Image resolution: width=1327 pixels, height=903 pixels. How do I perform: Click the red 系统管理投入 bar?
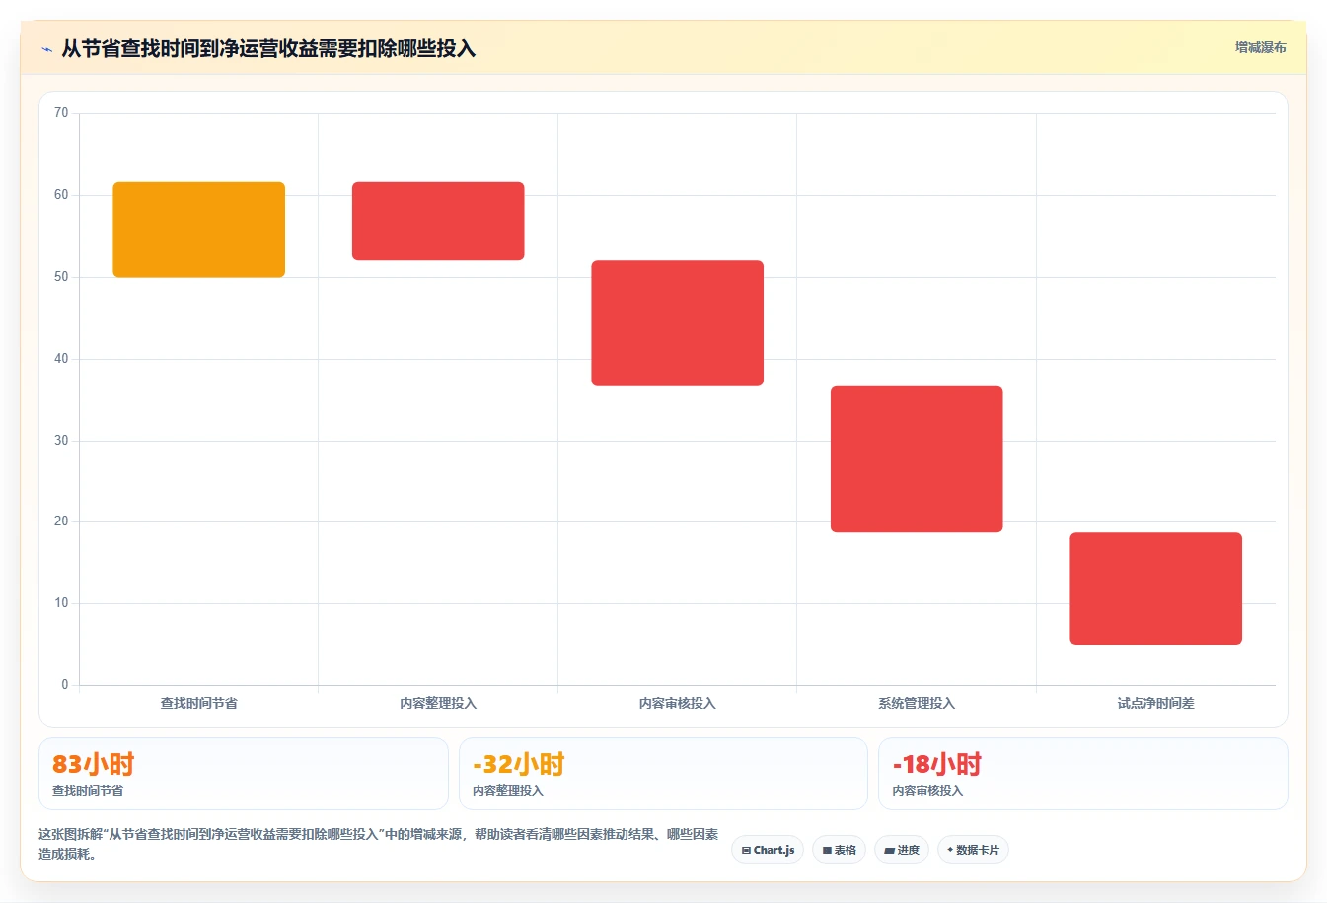click(917, 459)
